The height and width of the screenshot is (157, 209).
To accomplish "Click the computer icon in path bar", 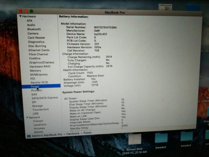I will pyautogui.click(x=29, y=136).
